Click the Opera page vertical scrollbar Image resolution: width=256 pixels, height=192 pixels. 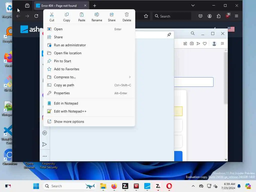(226, 78)
